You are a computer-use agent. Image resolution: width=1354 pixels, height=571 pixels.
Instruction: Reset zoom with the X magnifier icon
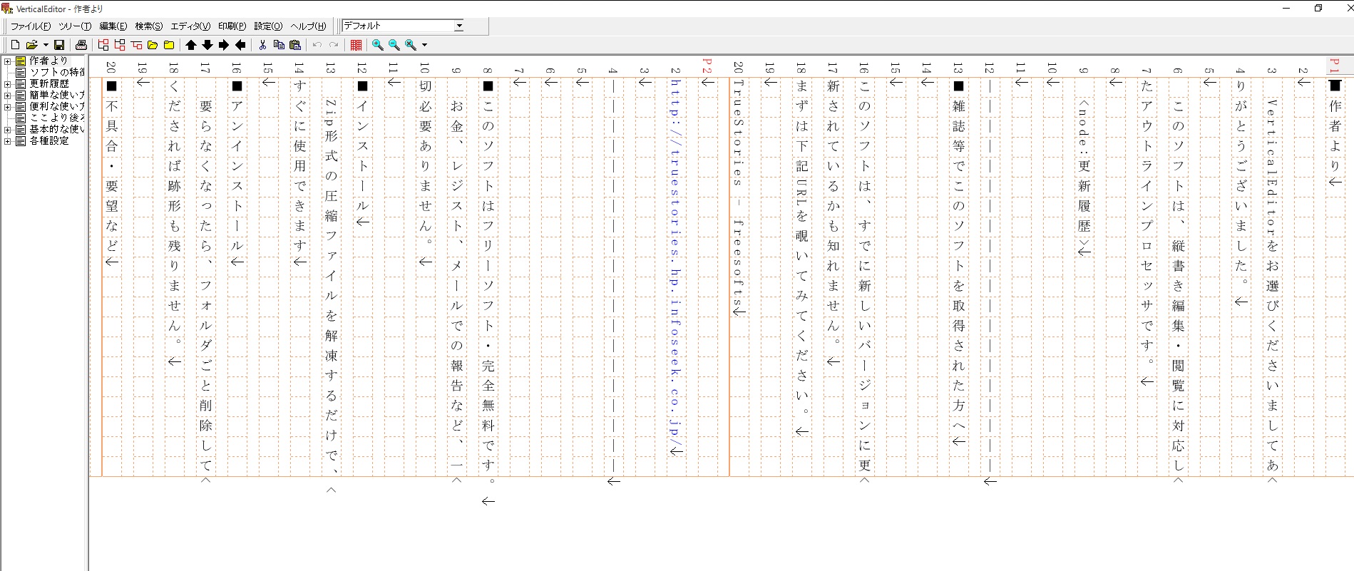[x=411, y=45]
